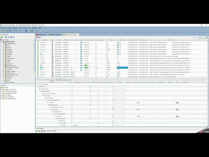Collapse the SELECT STATEMENT plan node
The width and height of the screenshot is (209, 157).
(x=37, y=84)
